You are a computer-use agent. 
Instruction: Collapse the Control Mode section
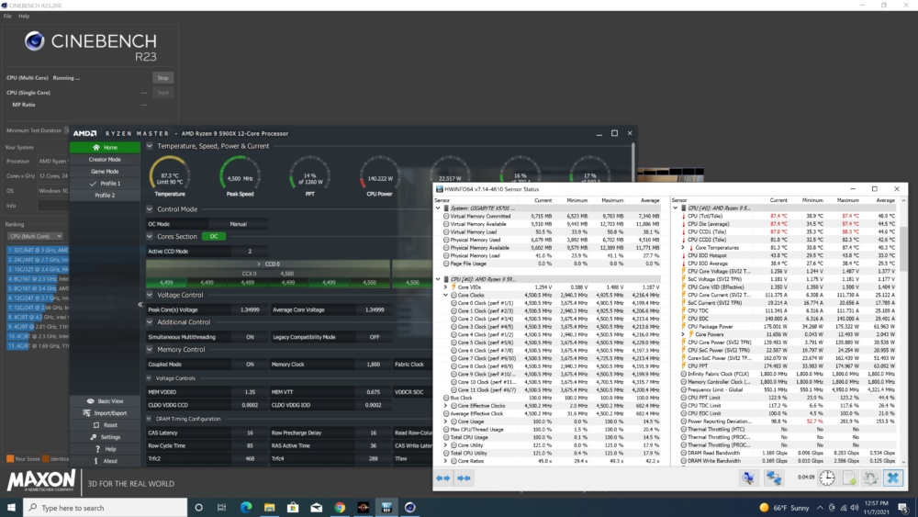pos(150,209)
